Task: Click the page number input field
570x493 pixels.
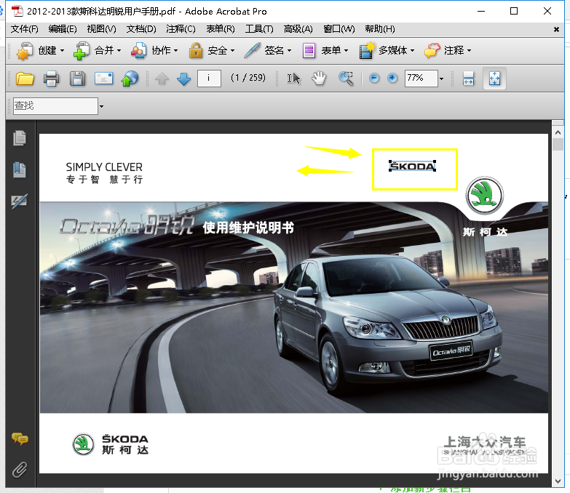Action: [x=209, y=78]
